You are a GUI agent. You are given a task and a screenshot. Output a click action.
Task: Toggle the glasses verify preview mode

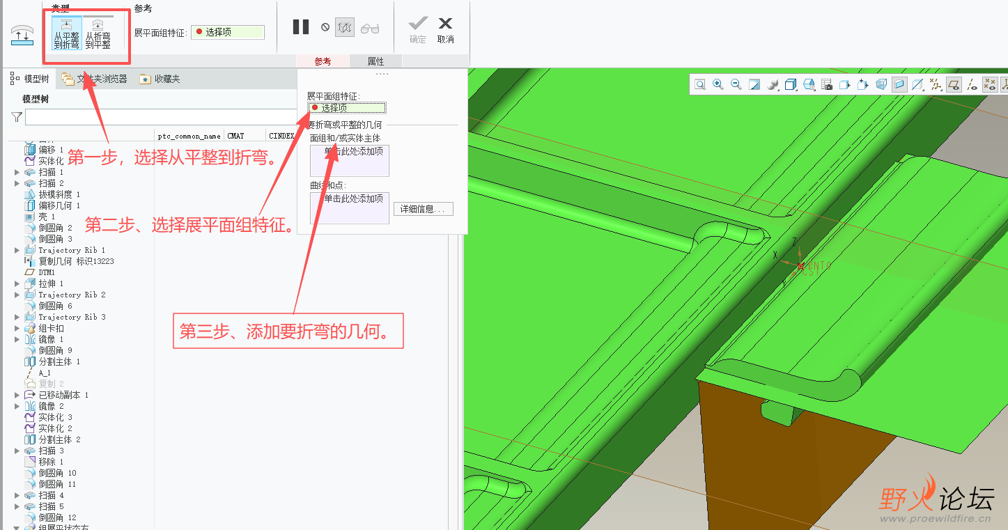coord(370,28)
